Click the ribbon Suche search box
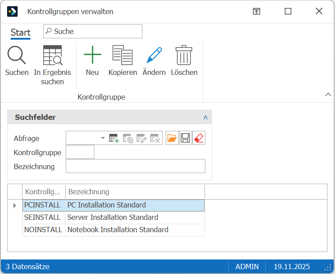Screen dimensions: 335x274 click(x=93, y=31)
